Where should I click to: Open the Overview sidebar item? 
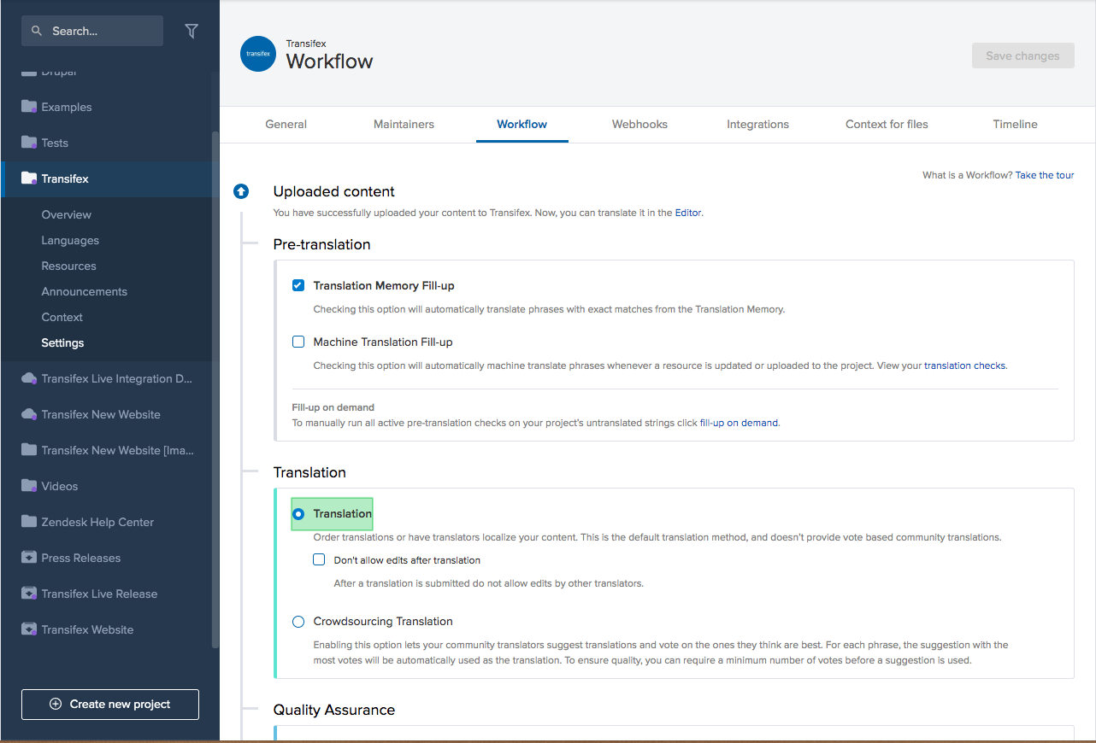pyautogui.click(x=67, y=214)
